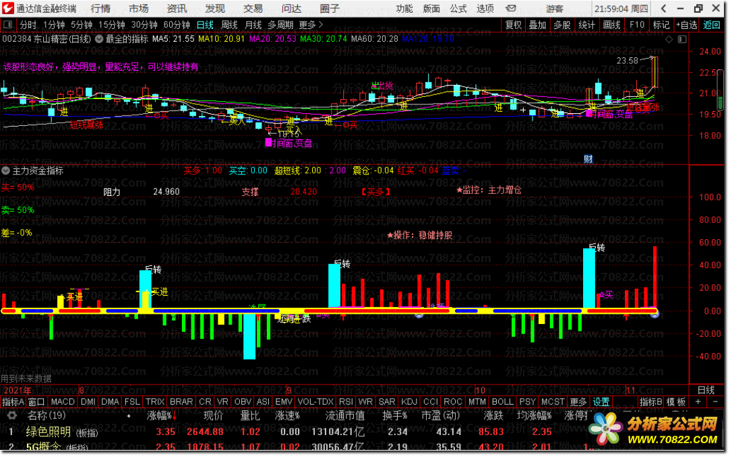Select the 周线 weekly period
The height and width of the screenshot is (456, 730).
click(x=229, y=25)
